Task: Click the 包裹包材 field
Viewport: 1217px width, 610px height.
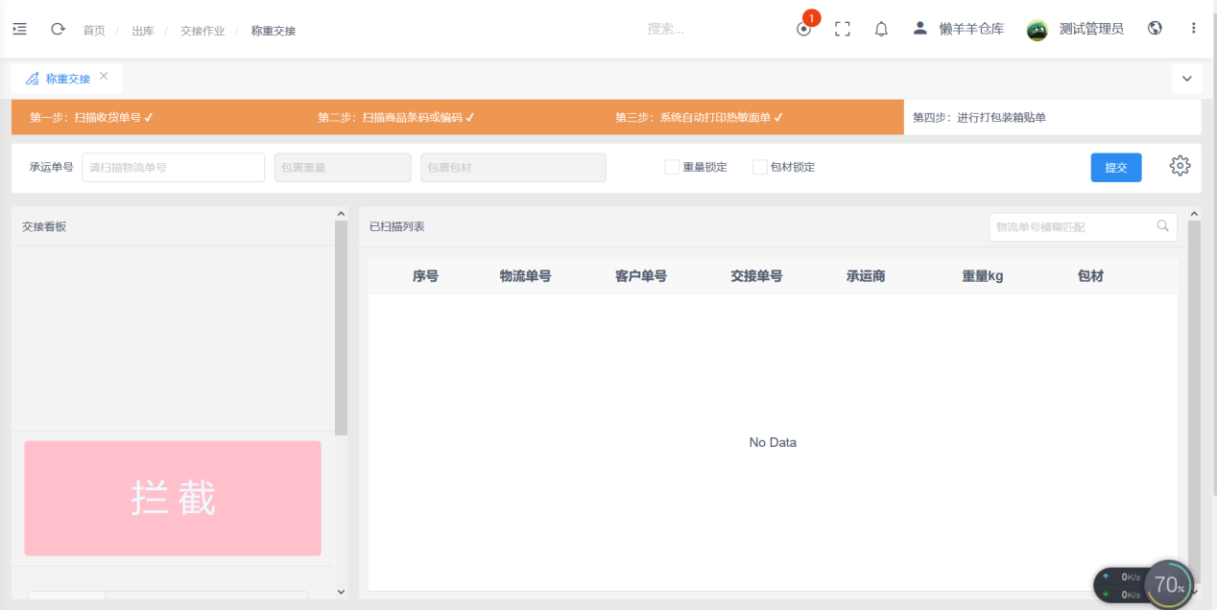Action: [x=513, y=167]
